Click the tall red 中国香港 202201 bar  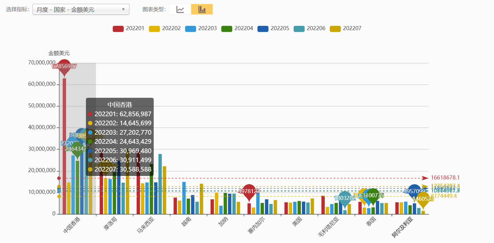click(64, 146)
